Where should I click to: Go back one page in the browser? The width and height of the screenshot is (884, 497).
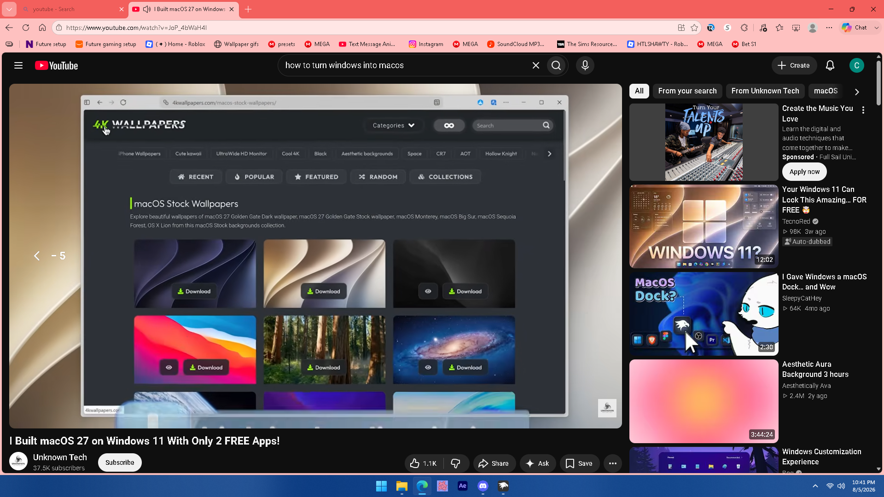9,28
